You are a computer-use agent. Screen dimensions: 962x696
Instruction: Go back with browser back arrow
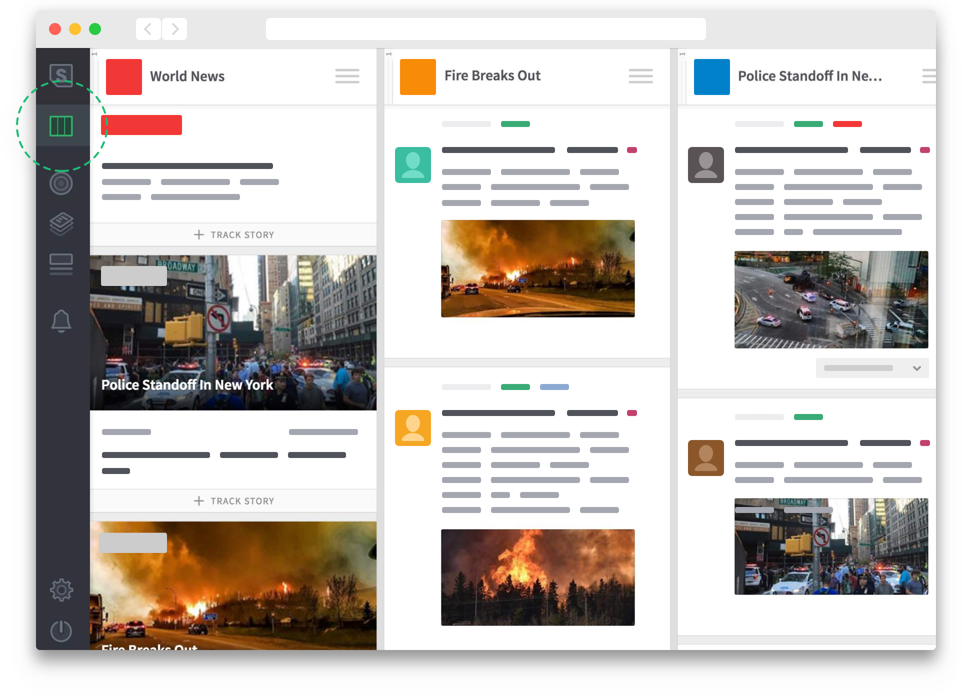click(x=148, y=29)
